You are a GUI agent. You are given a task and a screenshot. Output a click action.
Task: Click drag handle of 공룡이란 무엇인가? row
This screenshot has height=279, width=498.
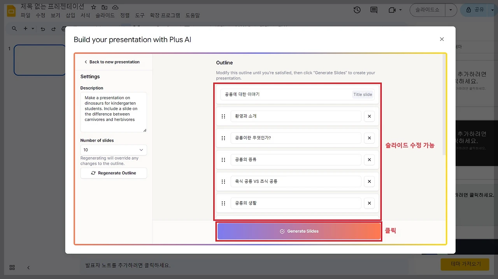click(x=223, y=138)
